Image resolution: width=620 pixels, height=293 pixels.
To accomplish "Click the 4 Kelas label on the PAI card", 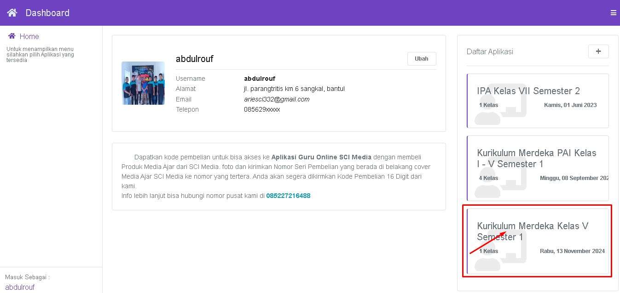I will pyautogui.click(x=488, y=178).
